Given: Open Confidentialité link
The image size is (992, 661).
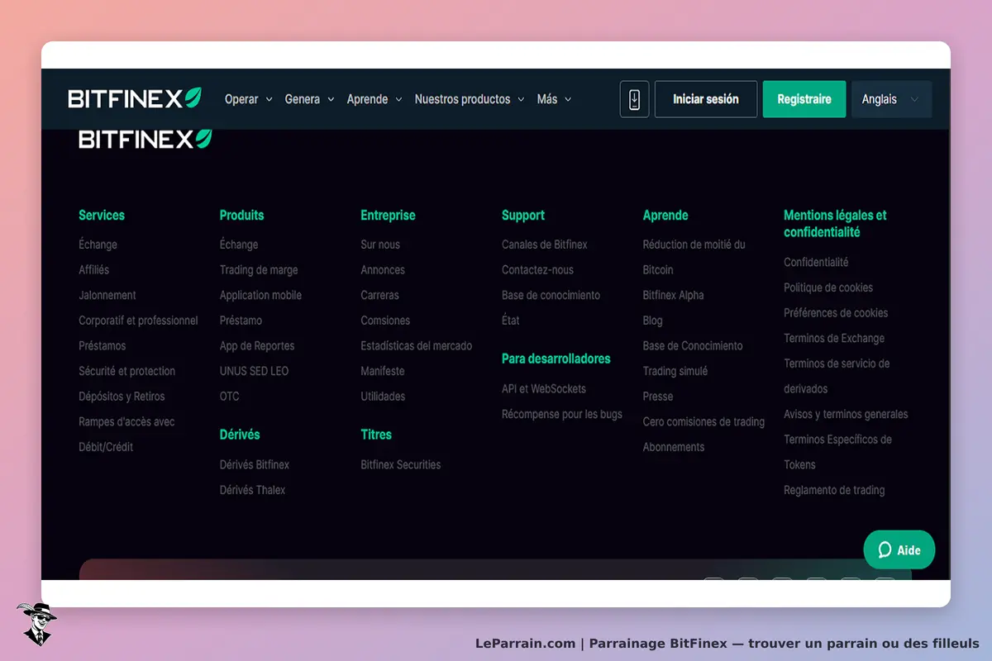Looking at the screenshot, I should (x=816, y=263).
